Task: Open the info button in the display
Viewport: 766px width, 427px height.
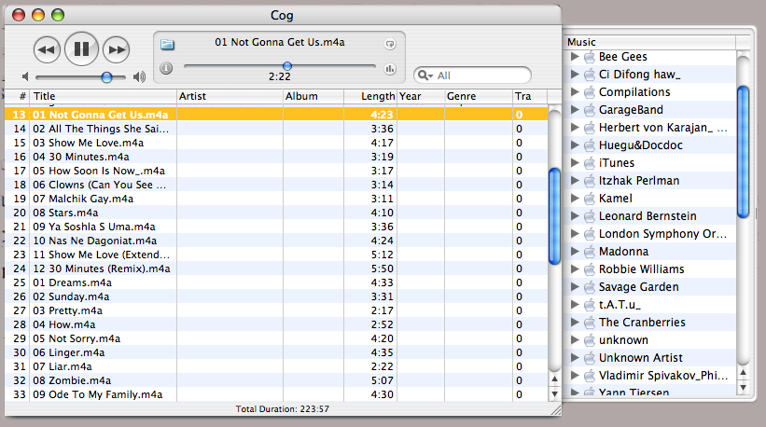Action: tap(166, 68)
